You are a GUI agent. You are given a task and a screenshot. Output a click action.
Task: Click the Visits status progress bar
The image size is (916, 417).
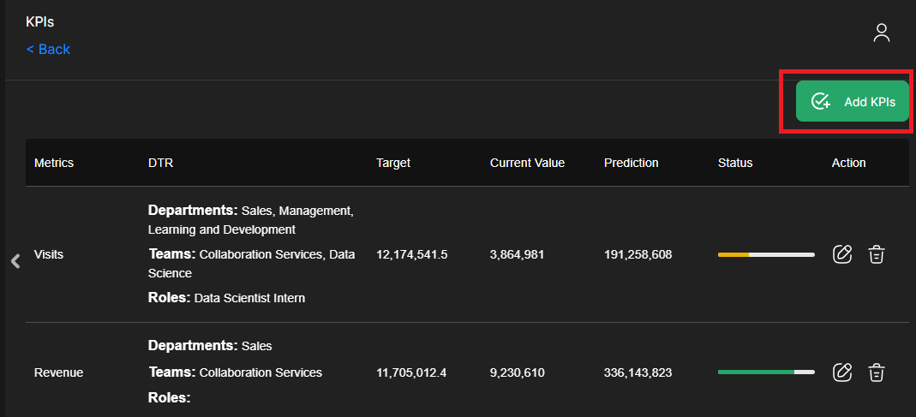coord(765,254)
